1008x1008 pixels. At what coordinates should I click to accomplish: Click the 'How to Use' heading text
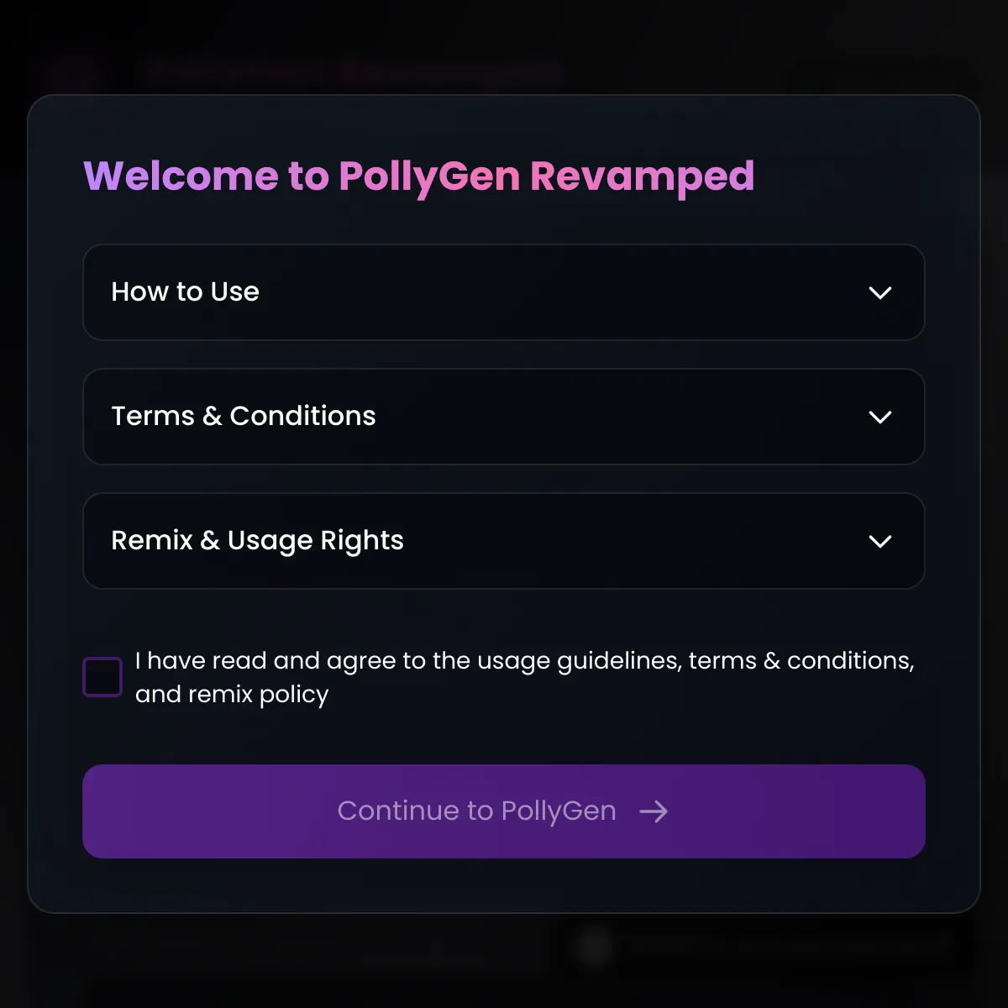click(x=186, y=291)
